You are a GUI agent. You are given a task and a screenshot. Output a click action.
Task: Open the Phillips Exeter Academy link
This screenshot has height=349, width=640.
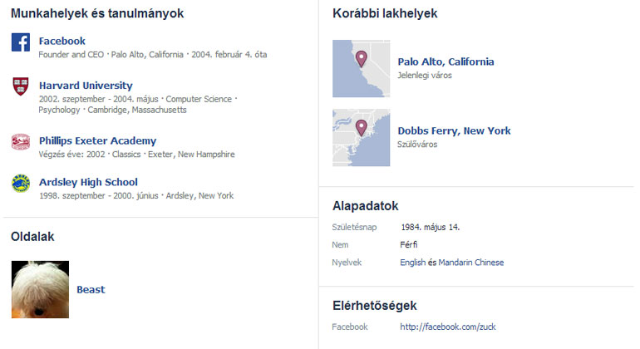(x=97, y=140)
